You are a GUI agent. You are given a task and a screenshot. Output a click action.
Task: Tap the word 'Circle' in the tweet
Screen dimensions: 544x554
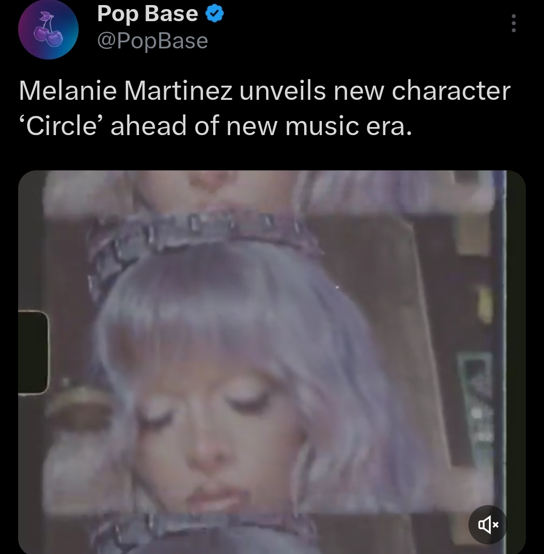click(62, 127)
